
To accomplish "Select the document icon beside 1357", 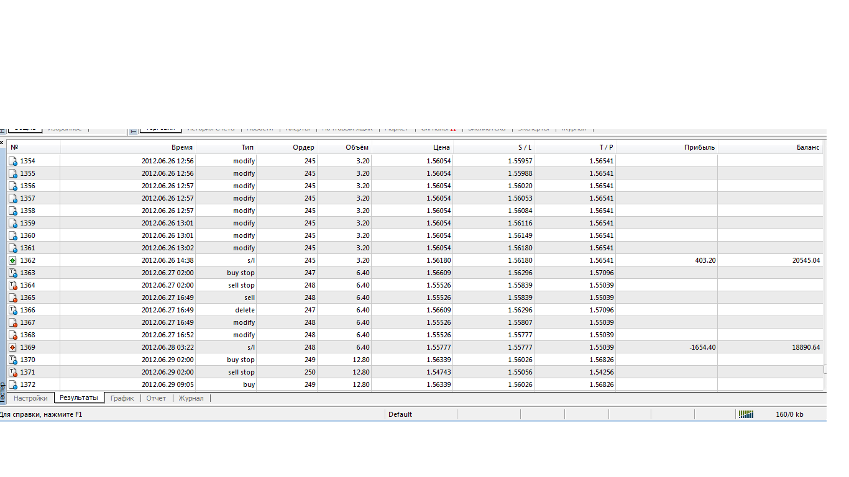I will click(12, 198).
